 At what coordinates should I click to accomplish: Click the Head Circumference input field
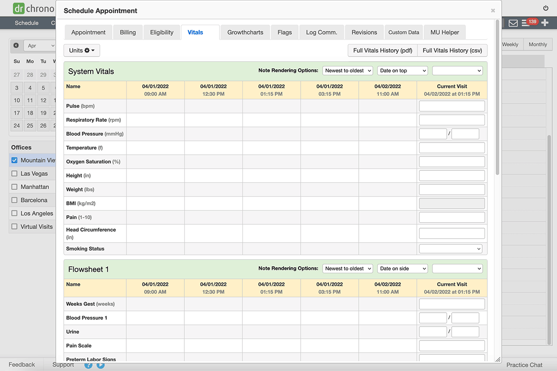[x=452, y=233]
